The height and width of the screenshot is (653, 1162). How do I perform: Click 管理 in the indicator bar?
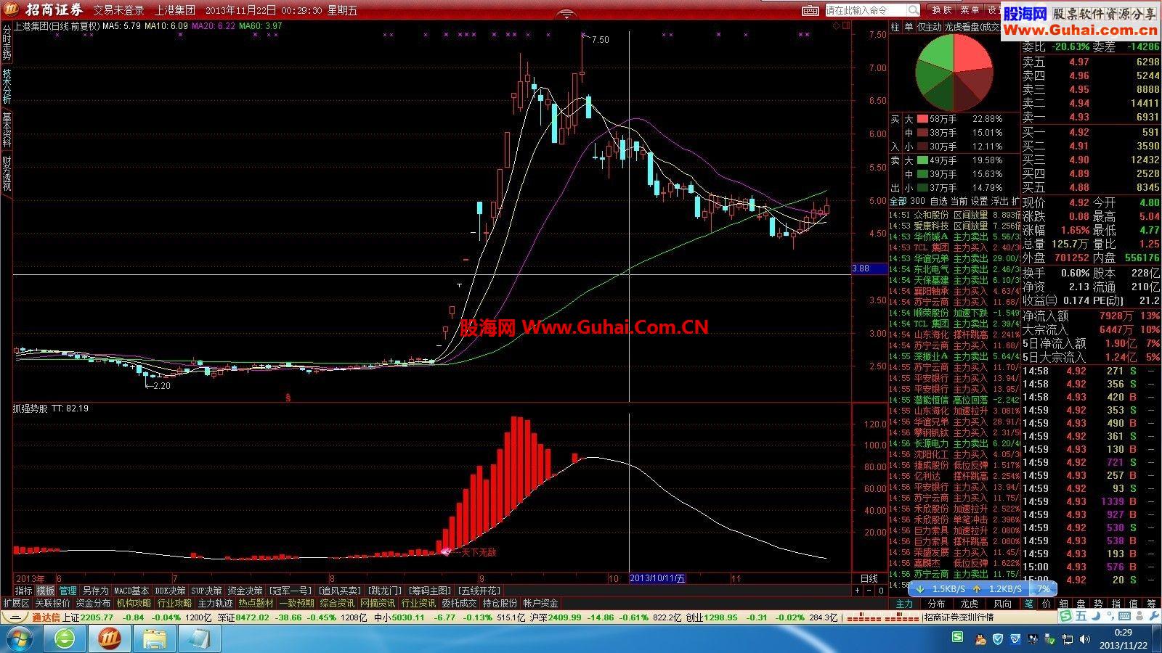[x=68, y=591]
